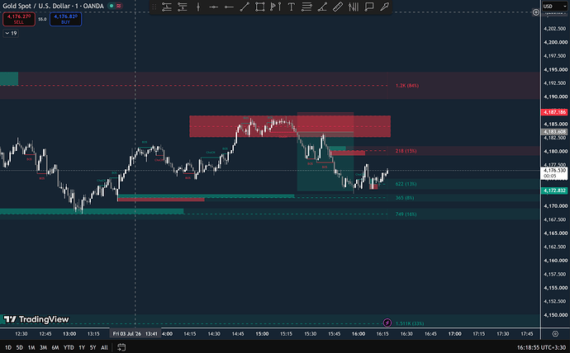
Task: Click the blue BUY 4,176.82 button
Action: pos(66,19)
